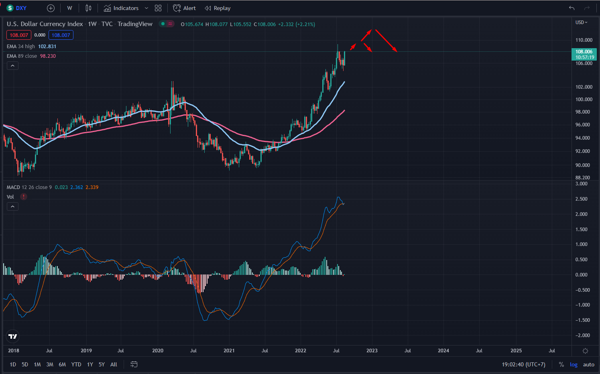This screenshot has height=374, width=600.
Task: Click the undo arrow in toolbar
Action: click(572, 8)
